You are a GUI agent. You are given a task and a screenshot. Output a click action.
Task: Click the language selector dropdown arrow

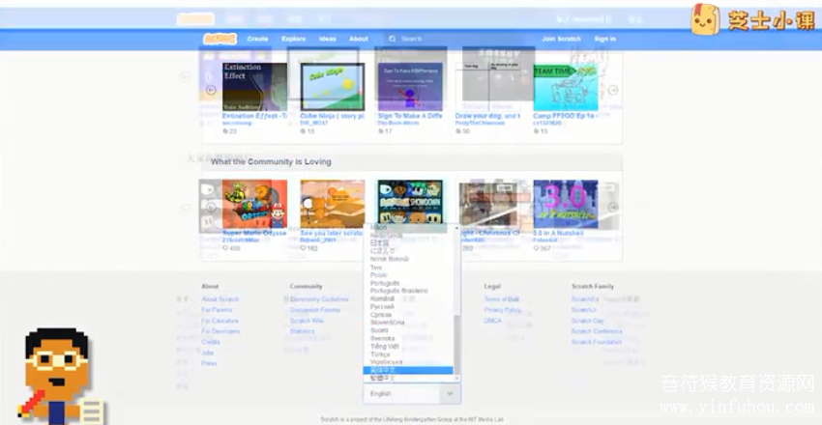pyautogui.click(x=450, y=393)
